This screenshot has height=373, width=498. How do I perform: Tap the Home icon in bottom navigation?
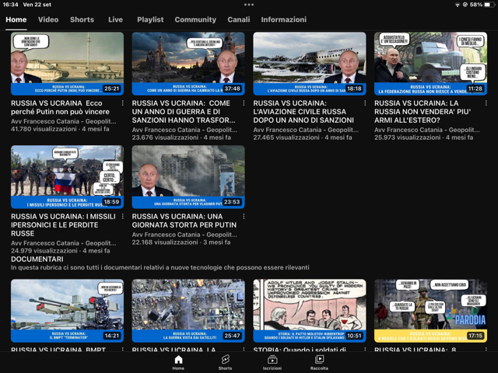point(178,362)
